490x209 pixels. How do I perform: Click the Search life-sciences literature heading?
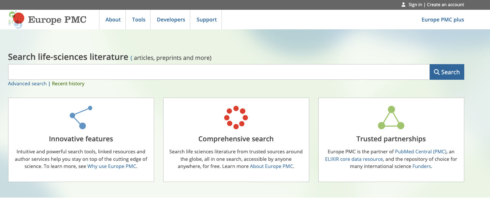68,57
